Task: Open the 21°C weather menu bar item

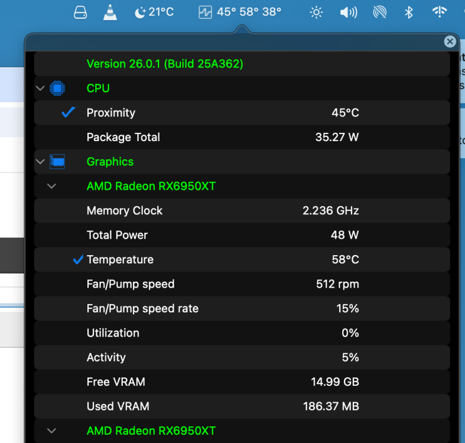Action: [154, 12]
